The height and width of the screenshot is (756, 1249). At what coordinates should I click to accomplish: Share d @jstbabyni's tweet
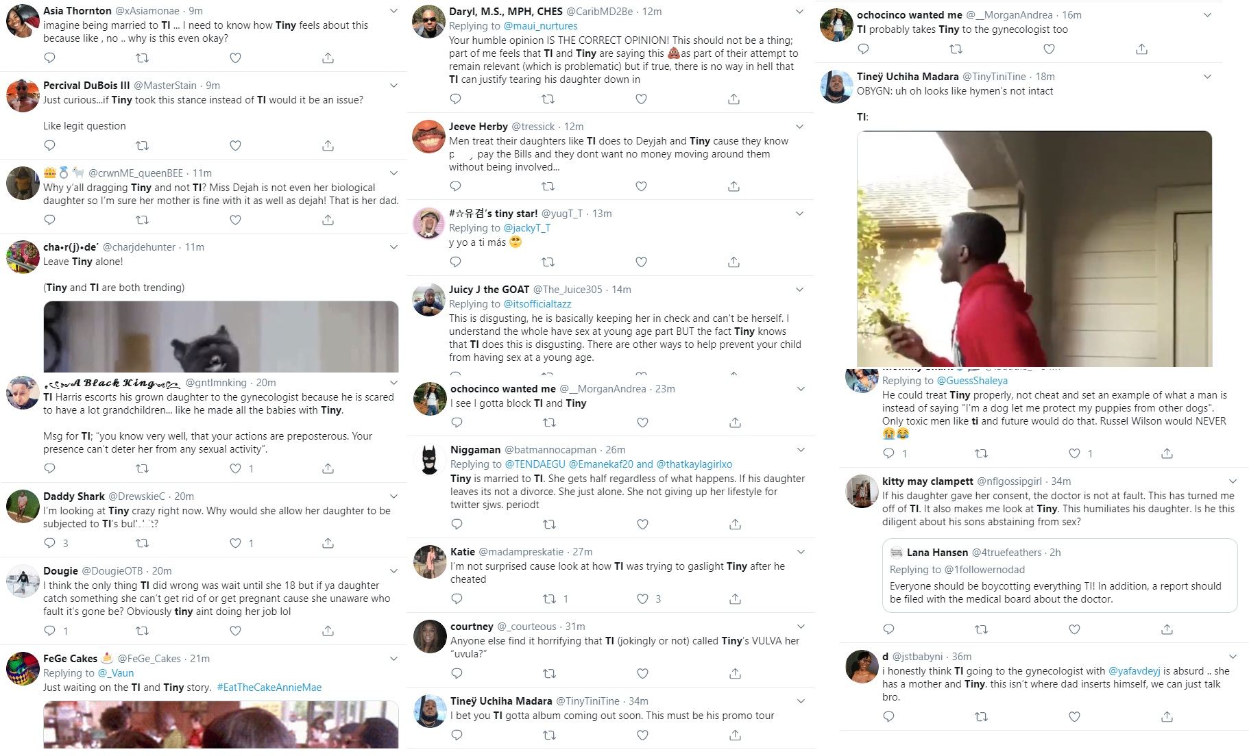[x=1167, y=716]
